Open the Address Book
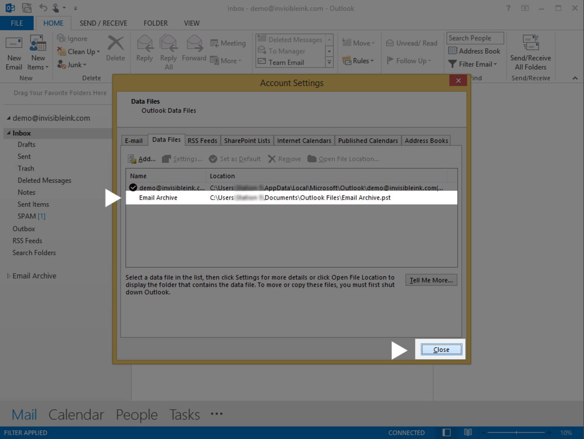 (x=474, y=51)
